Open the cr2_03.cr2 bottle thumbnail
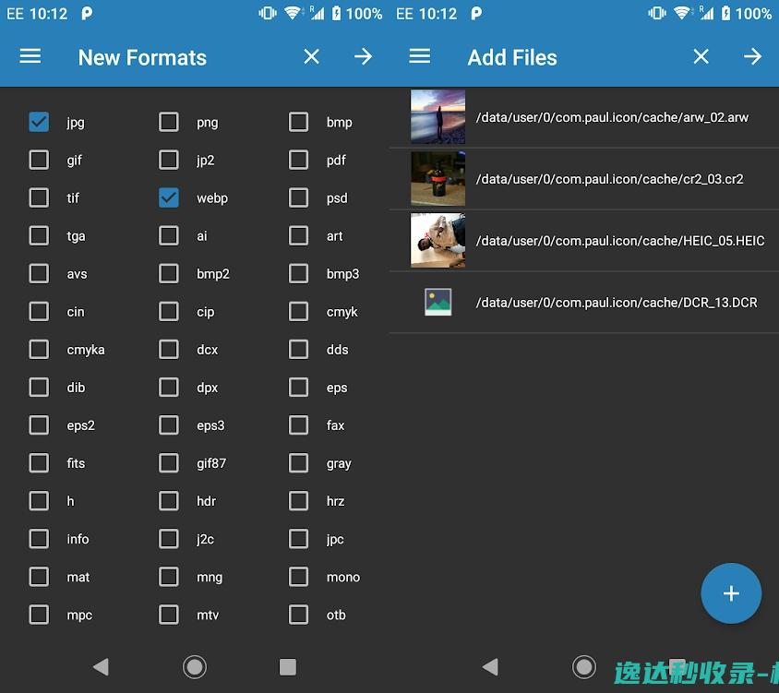Viewport: 779px width, 693px height. coord(437,179)
